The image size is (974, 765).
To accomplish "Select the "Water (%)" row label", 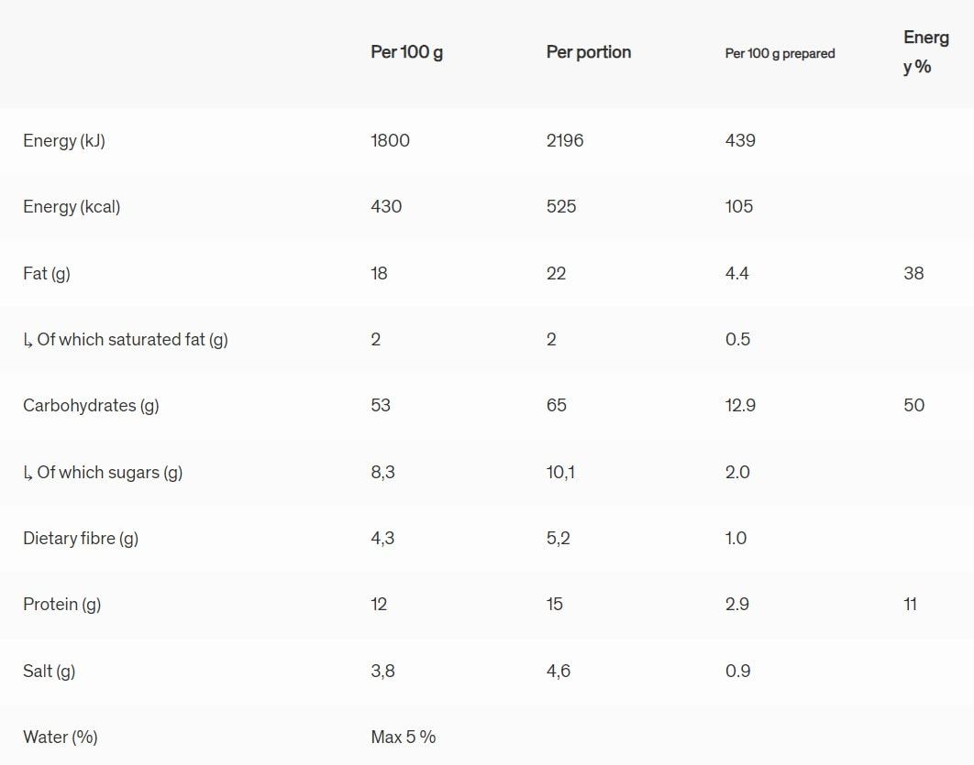I will [61, 738].
